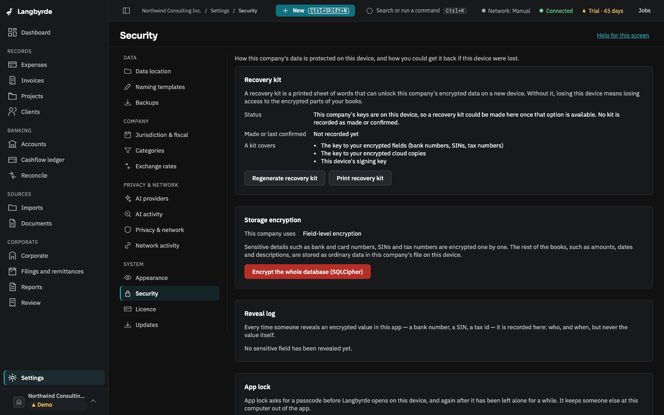Click the Exchange rates icon
Image resolution: width=664 pixels, height=415 pixels.
click(x=128, y=166)
